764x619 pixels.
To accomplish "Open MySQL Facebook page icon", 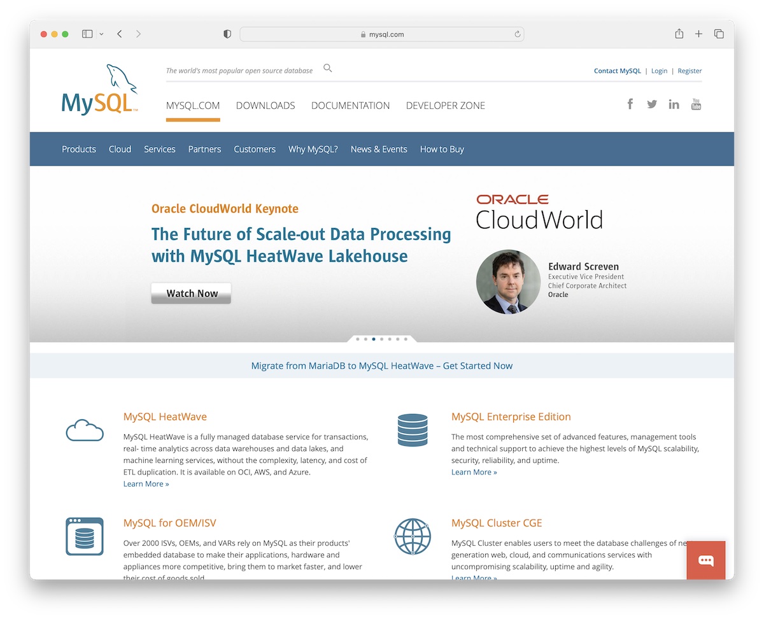I will 630,104.
